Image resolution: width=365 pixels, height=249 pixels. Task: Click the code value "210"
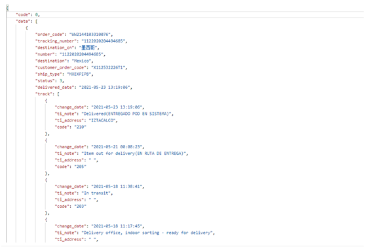pos(81,127)
